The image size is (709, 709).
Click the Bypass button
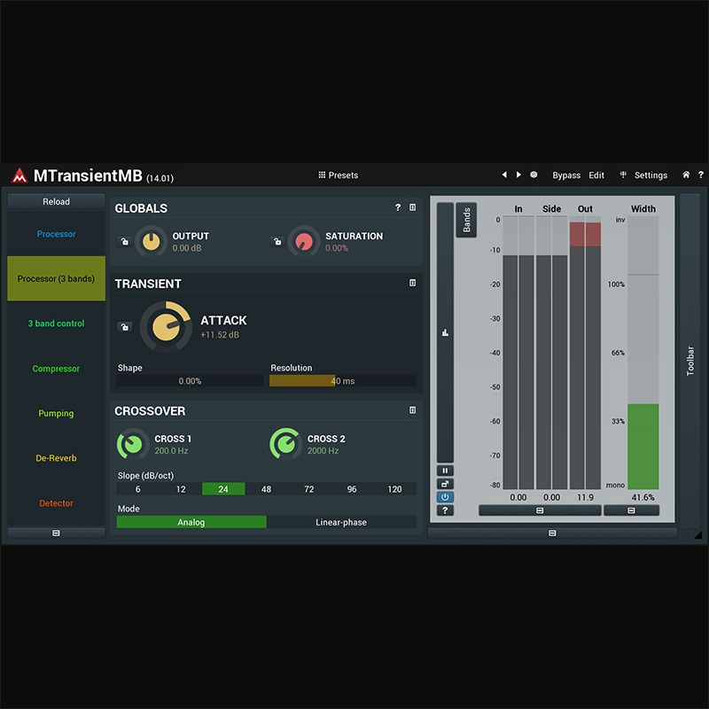coord(566,175)
